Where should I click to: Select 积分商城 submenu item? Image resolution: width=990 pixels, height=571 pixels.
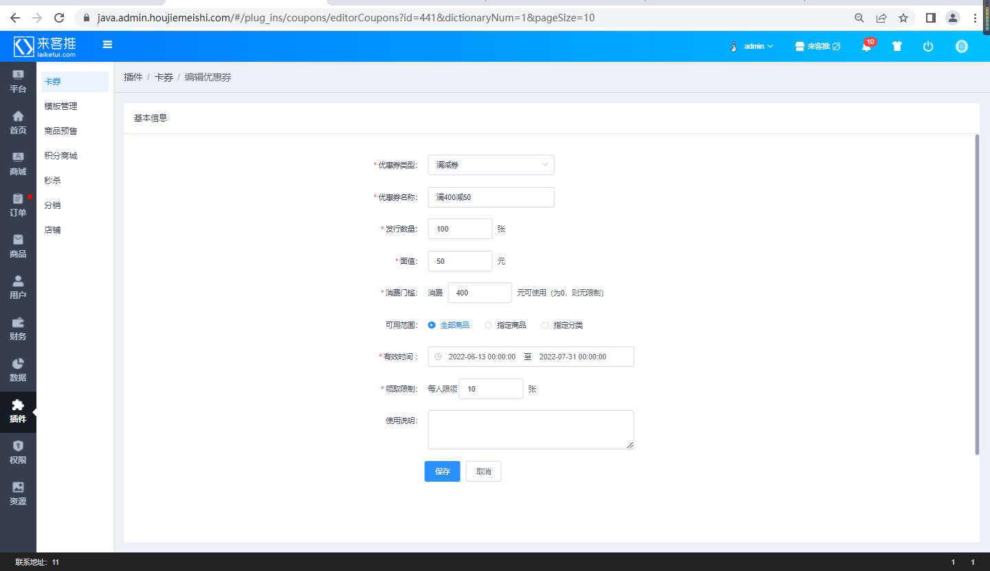point(75,156)
